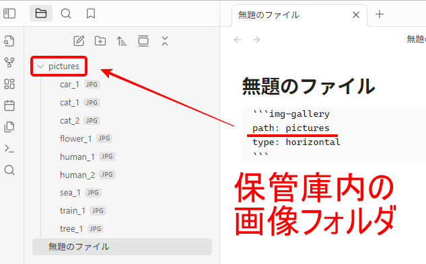Click the path: pictures line
Image resolution: width=426 pixels, height=264 pixels.
pyautogui.click(x=291, y=128)
